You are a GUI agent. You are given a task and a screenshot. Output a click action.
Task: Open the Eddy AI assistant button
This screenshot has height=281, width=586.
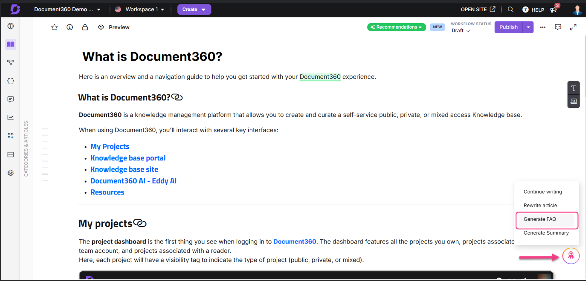click(571, 256)
